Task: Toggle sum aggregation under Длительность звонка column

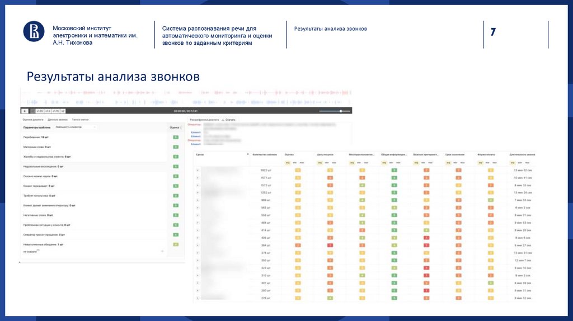Action: click(520, 163)
